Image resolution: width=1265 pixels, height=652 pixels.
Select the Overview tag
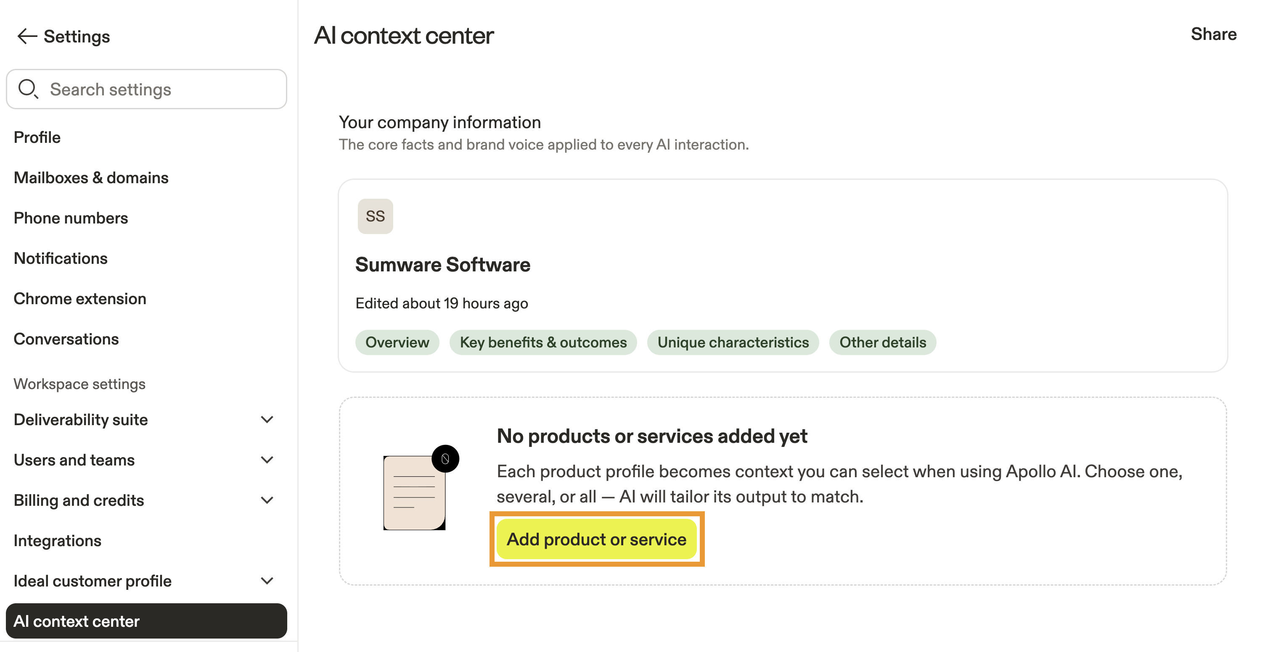tap(397, 342)
